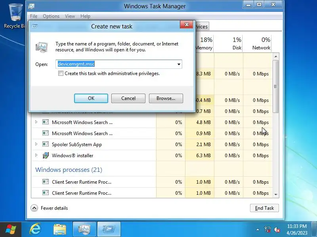The width and height of the screenshot is (317, 237).
Task: Click 4.8 MB memory value
Action: click(203, 122)
